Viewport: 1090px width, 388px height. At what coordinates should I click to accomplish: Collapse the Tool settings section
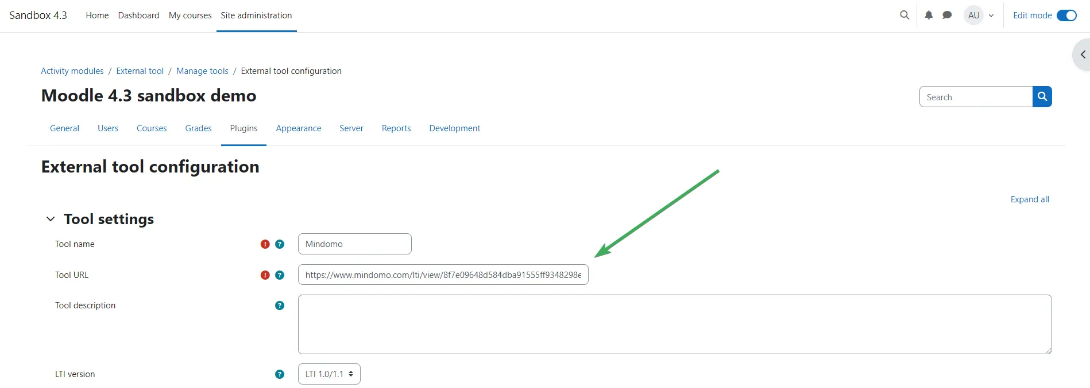(51, 219)
